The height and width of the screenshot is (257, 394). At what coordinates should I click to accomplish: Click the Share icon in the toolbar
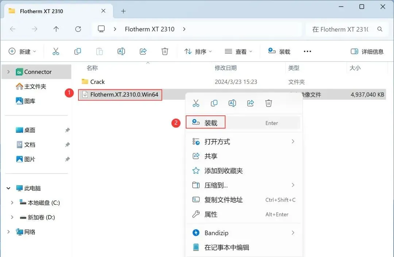pyautogui.click(x=143, y=51)
